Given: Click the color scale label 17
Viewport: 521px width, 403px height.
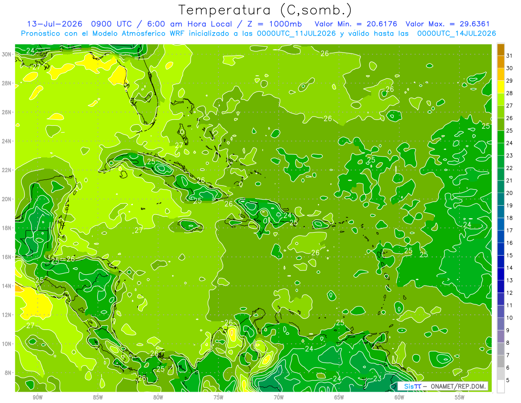Looking at the screenshot, I should click(510, 230).
